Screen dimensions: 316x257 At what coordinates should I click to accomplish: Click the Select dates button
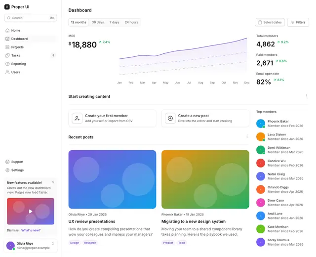[x=270, y=22]
